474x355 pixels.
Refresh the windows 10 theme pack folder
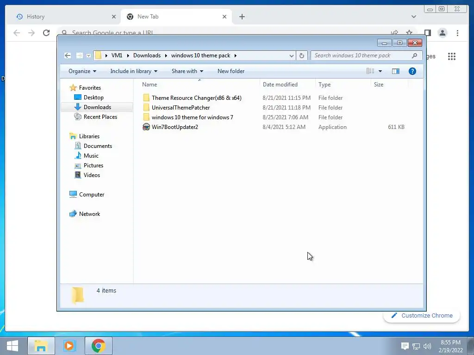tap(302, 55)
